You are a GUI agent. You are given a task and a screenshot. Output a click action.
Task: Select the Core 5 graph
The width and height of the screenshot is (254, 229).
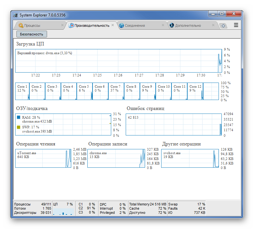coord(84,91)
